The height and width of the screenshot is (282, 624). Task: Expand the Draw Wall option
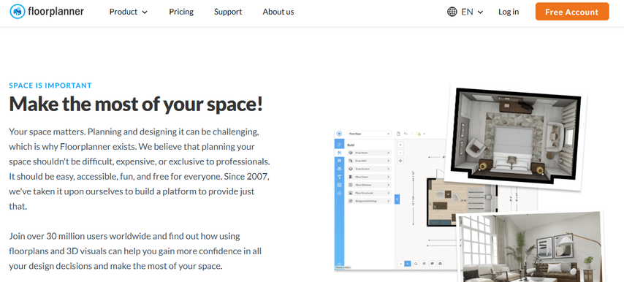pos(369,161)
